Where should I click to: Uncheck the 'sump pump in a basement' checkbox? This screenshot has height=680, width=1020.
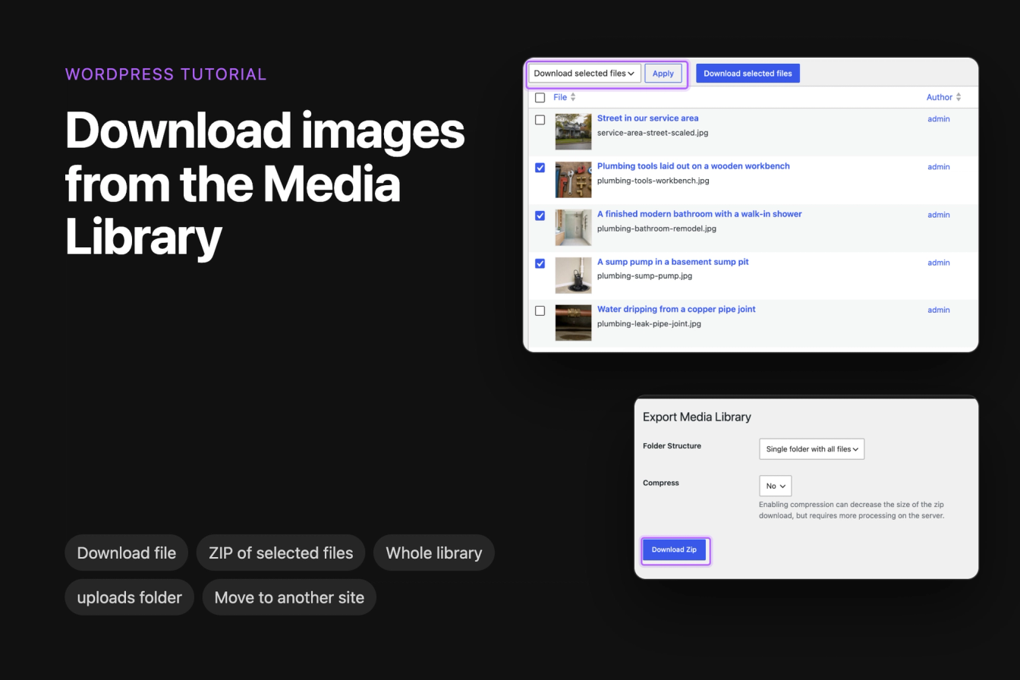coord(540,263)
